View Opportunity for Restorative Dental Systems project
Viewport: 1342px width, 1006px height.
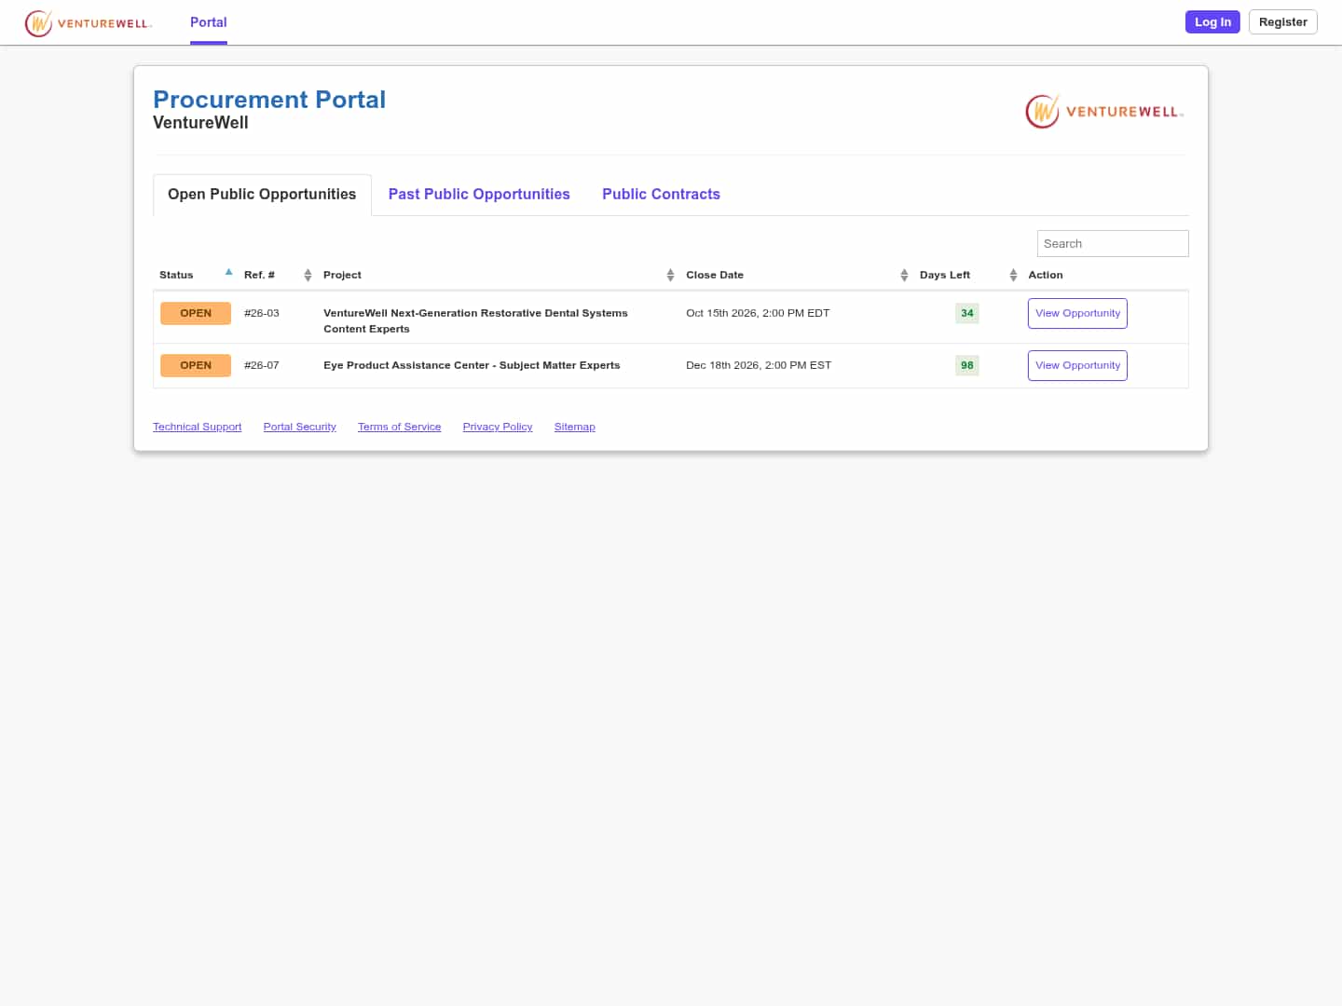click(1077, 313)
